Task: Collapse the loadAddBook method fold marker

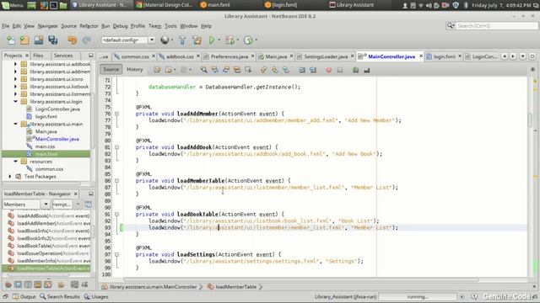Action: click(116, 147)
